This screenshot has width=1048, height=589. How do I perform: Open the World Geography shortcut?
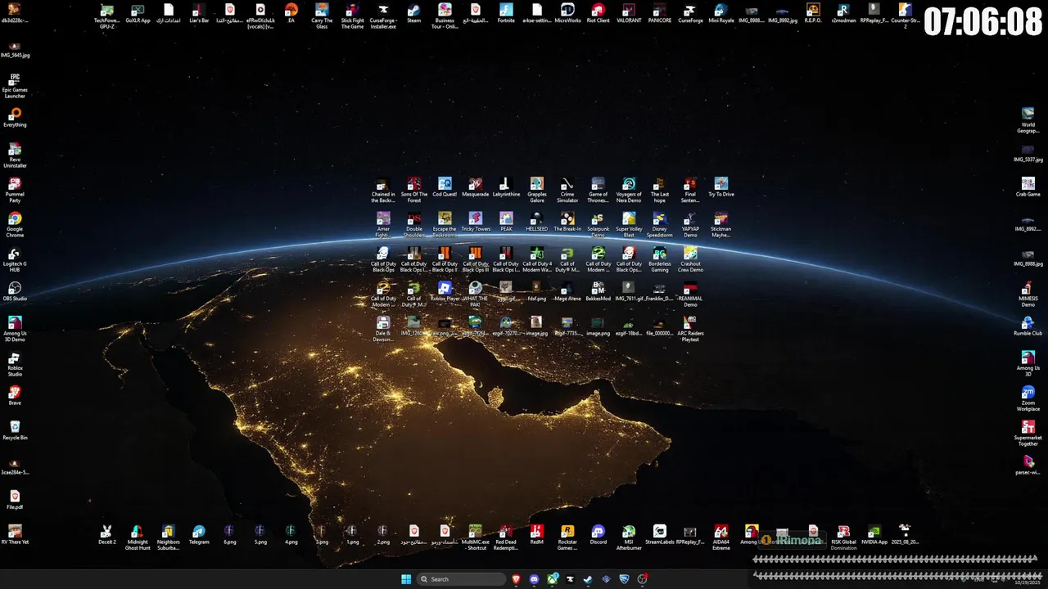click(1028, 120)
